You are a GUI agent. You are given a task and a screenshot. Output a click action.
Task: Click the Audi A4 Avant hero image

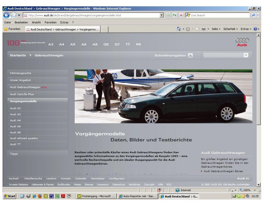[x=163, y=96]
